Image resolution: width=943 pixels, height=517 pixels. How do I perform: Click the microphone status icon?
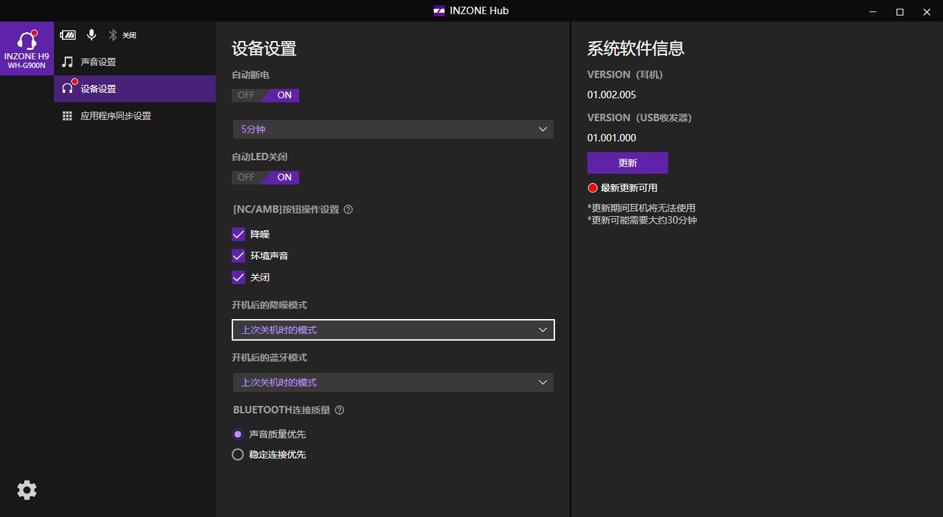[92, 35]
